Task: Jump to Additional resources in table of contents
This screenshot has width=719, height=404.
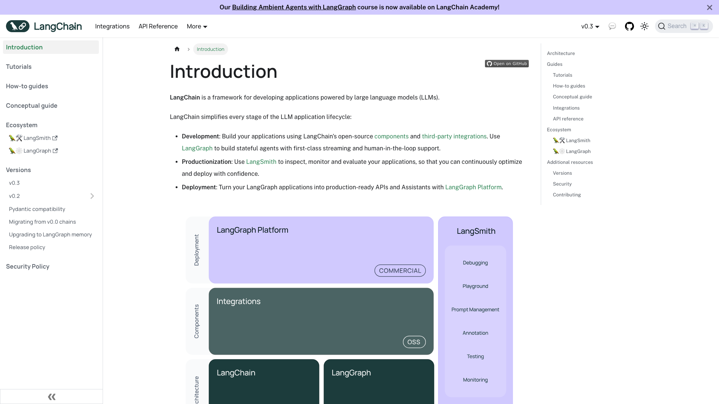Action: tap(570, 162)
